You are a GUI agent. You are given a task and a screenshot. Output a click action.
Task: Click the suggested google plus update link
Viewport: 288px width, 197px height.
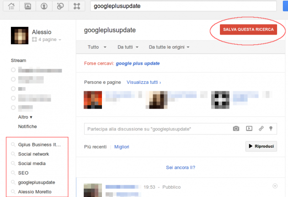[138, 63]
